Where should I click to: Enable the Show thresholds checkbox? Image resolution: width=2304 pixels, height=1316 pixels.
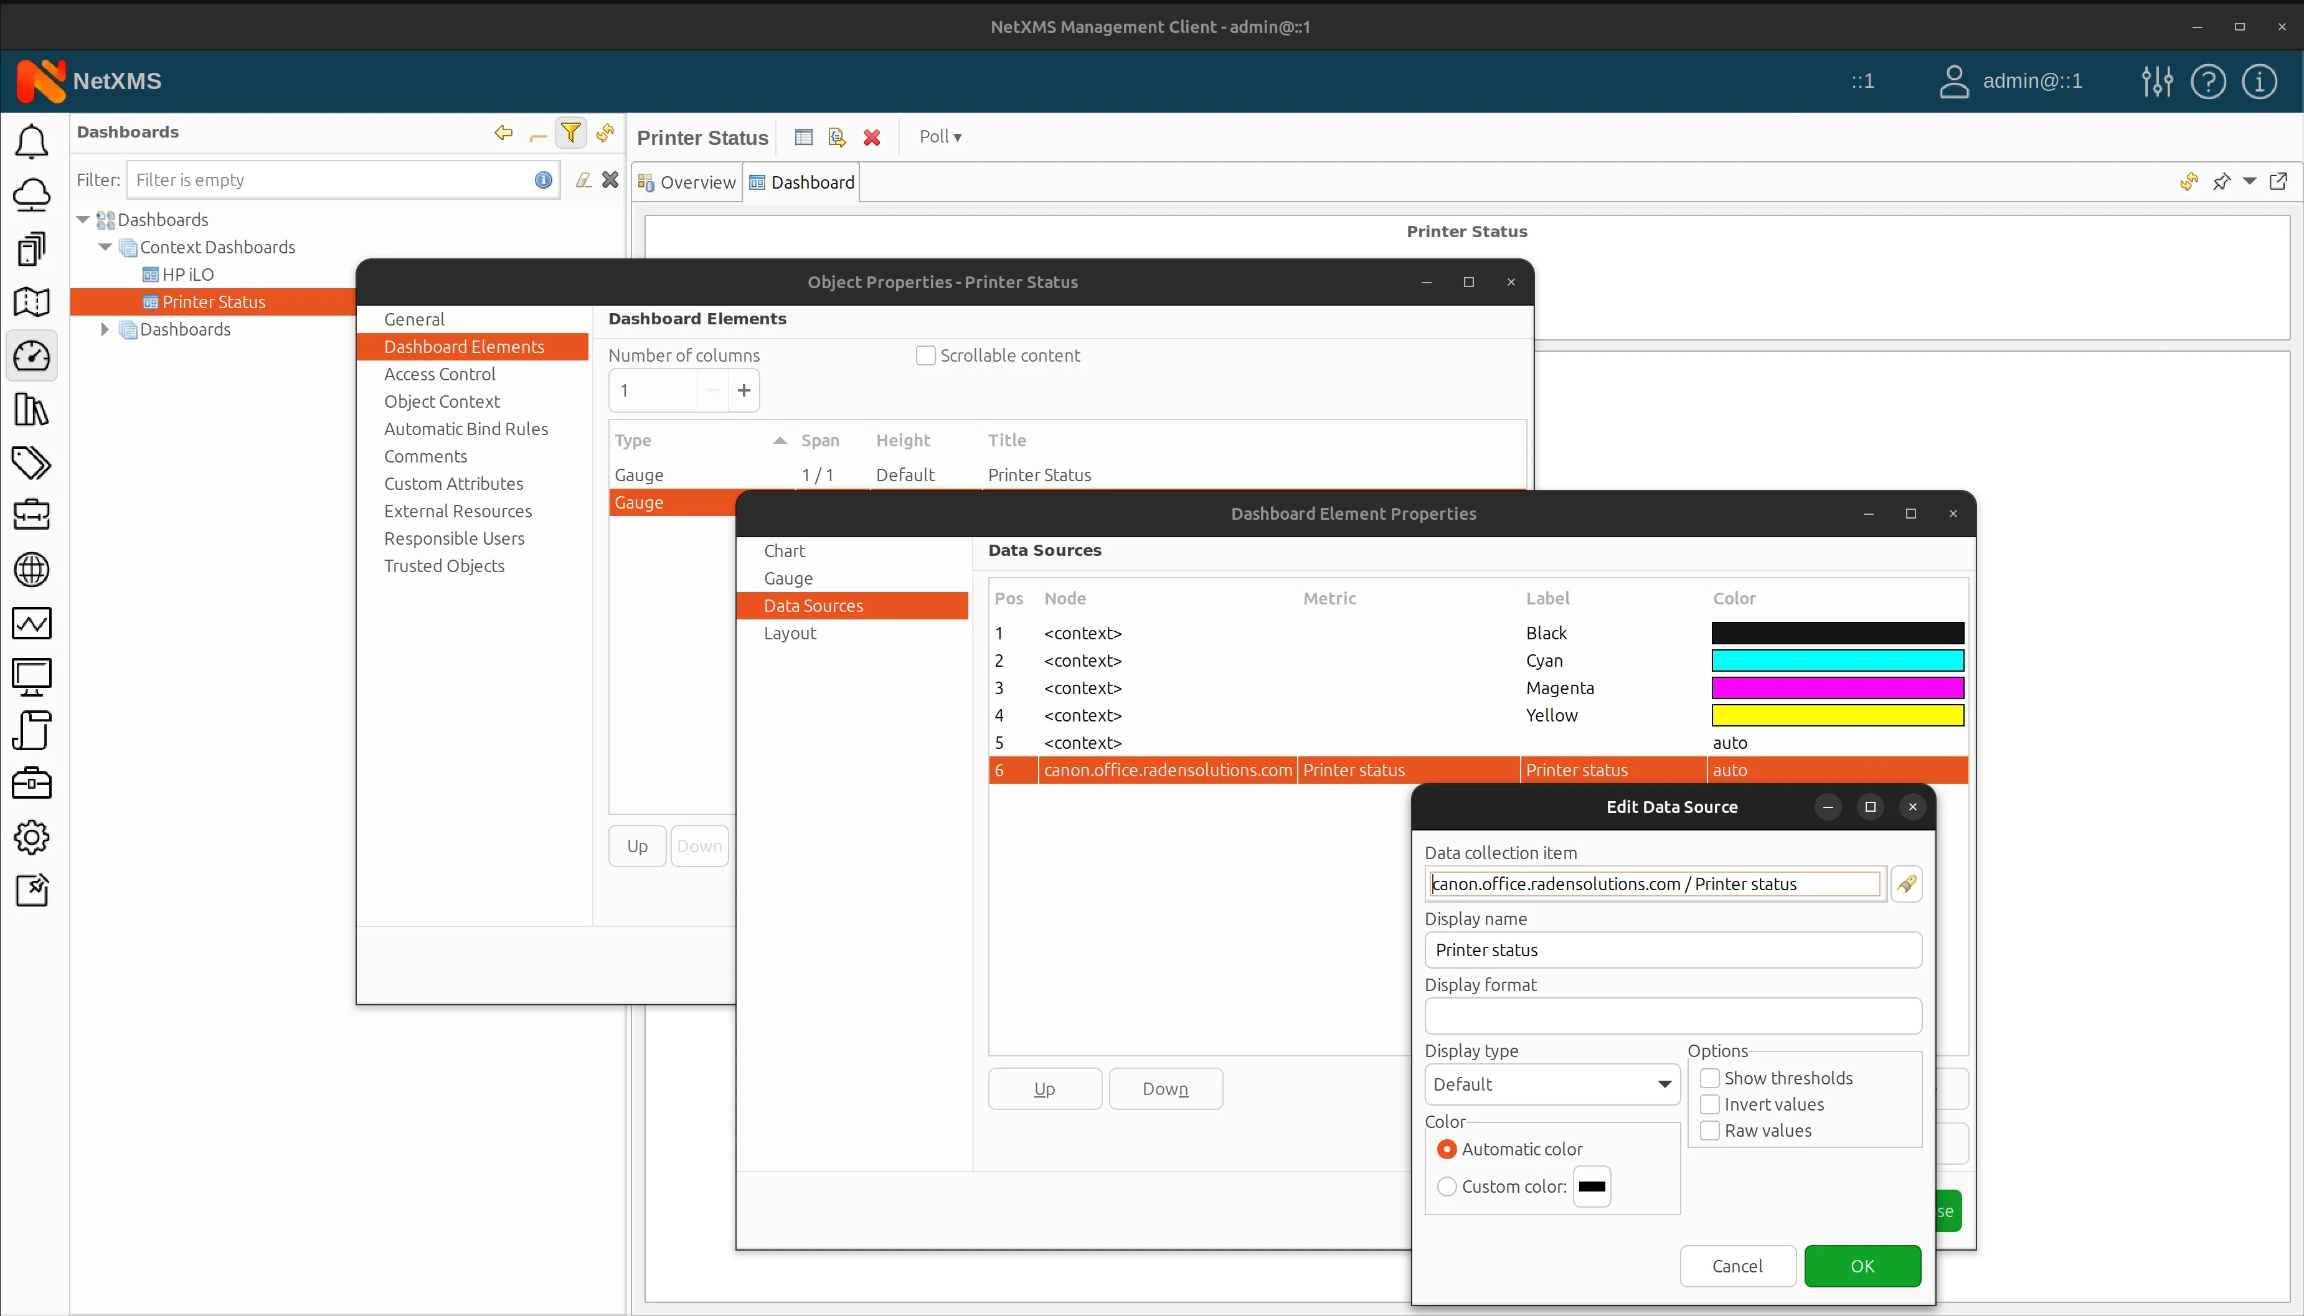point(1709,1078)
